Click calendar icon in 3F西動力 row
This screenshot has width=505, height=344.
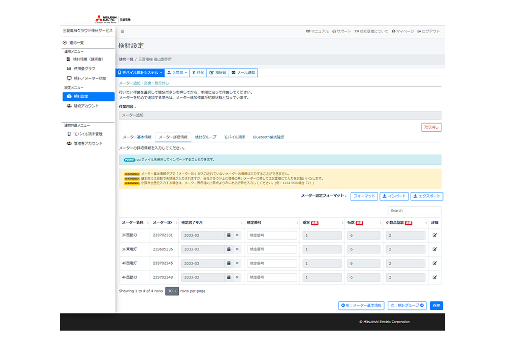[x=229, y=235]
